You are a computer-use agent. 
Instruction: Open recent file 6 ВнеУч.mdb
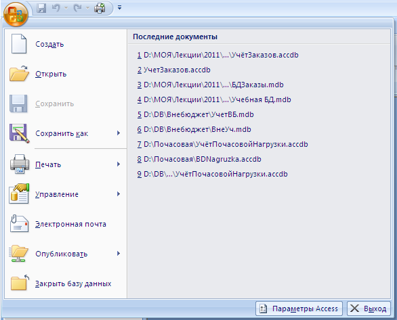point(194,129)
